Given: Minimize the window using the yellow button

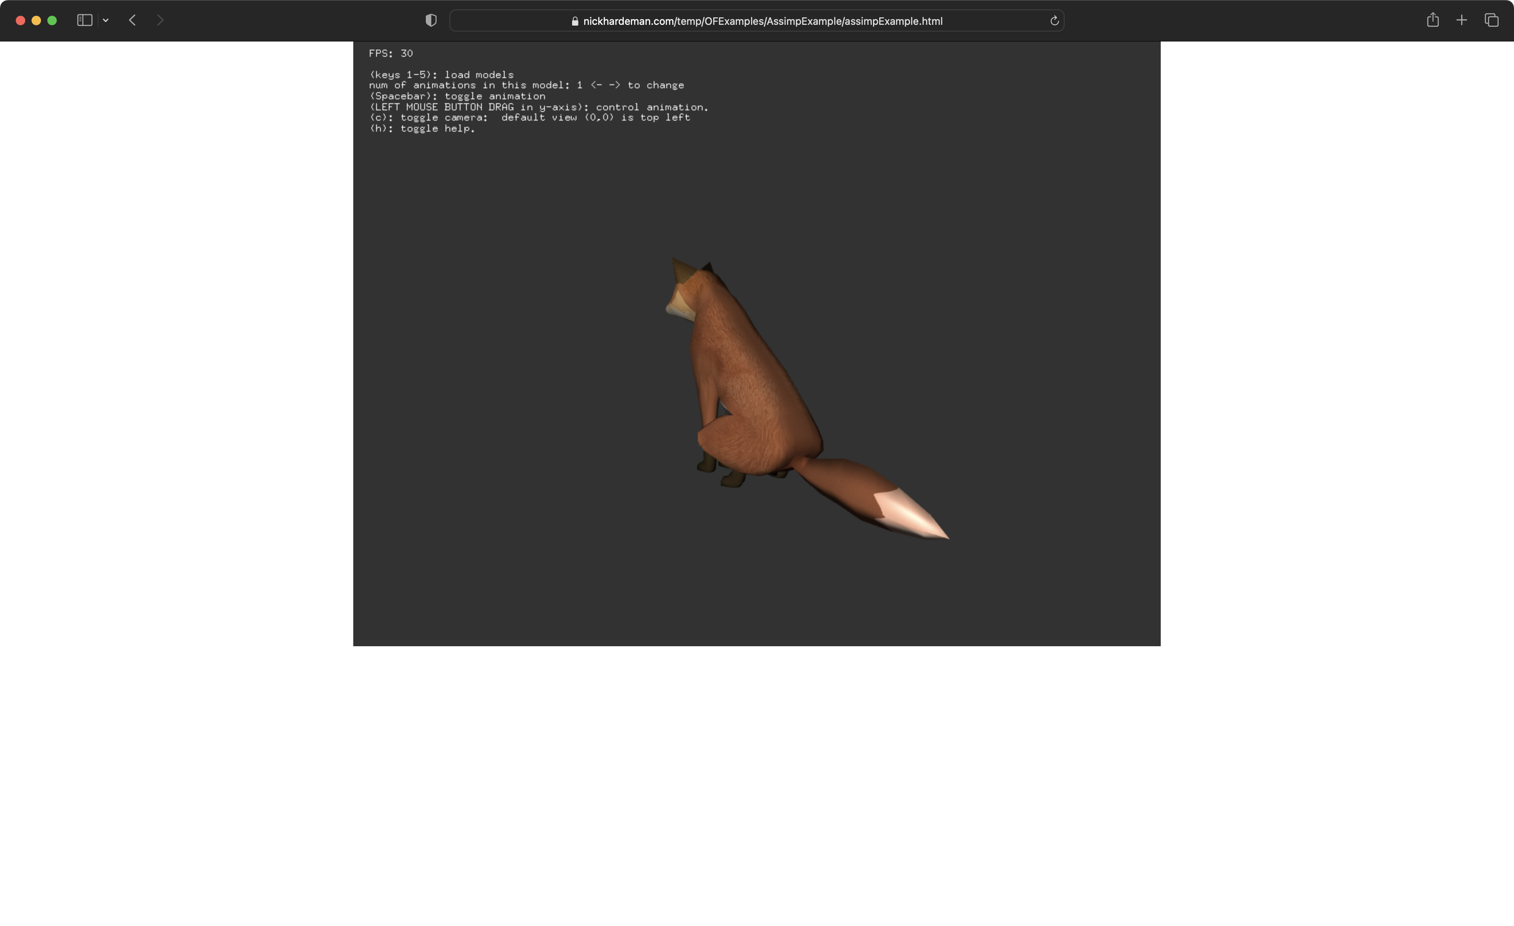Looking at the screenshot, I should (36, 20).
